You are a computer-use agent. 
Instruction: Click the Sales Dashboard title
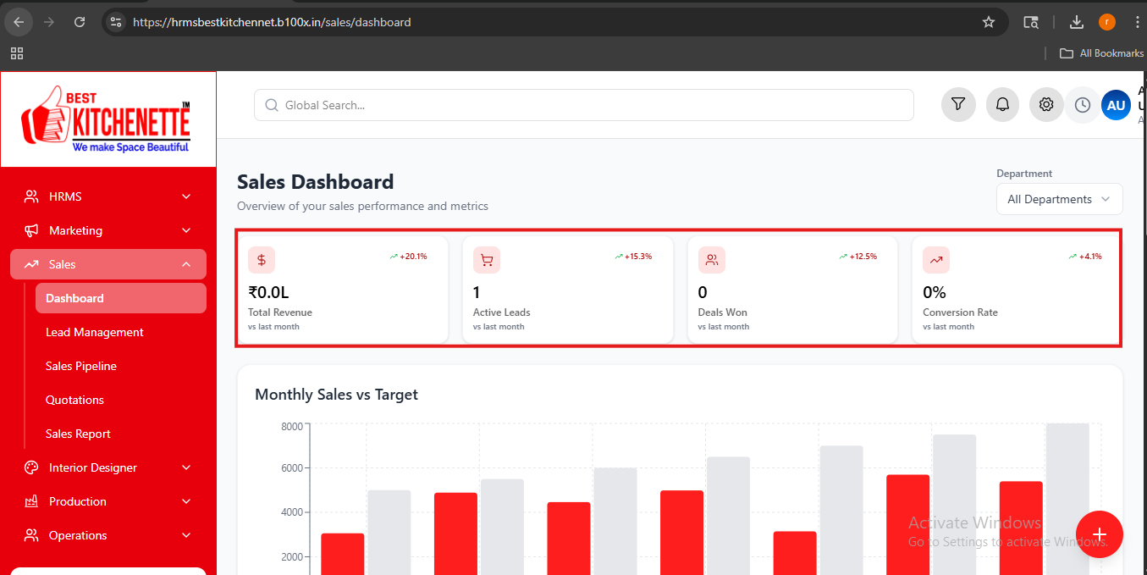(316, 182)
